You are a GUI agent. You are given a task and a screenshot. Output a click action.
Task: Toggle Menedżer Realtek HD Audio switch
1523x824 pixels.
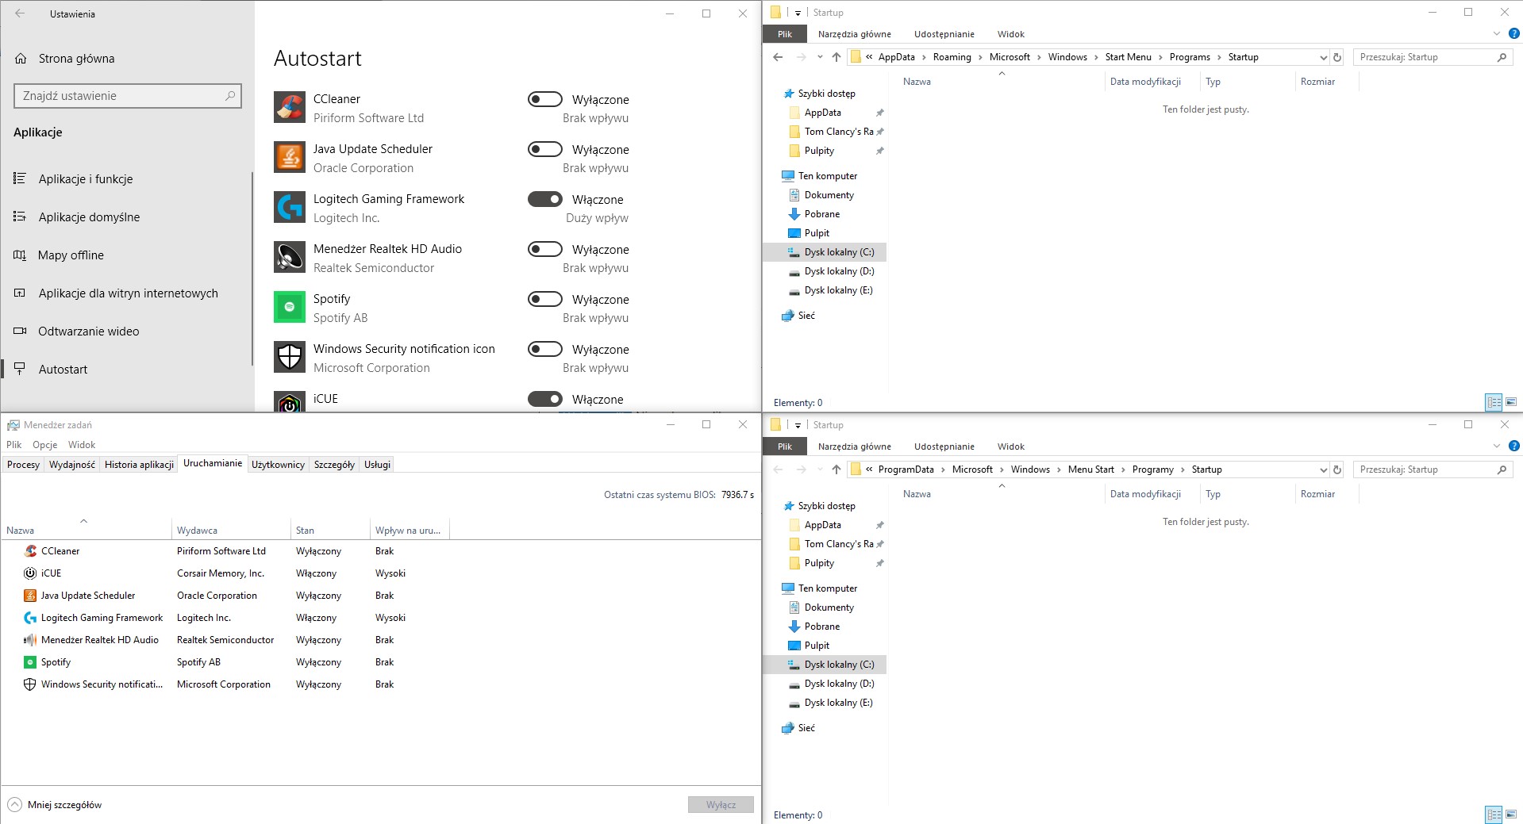tap(545, 249)
